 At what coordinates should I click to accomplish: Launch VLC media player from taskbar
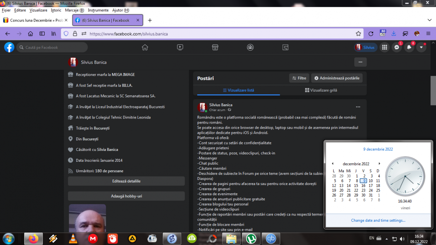coord(73,239)
